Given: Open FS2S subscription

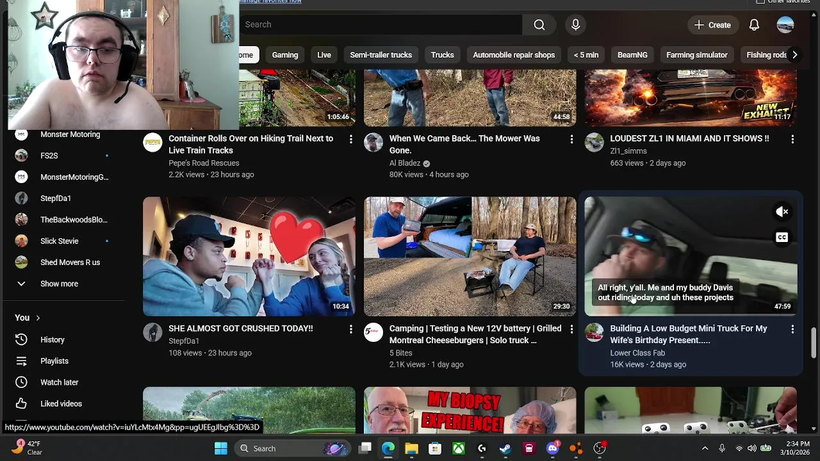Looking at the screenshot, I should click(x=63, y=156).
